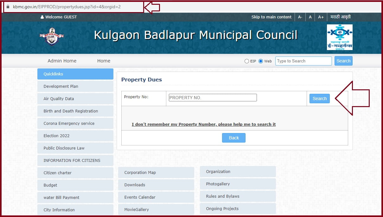Increase font size with A+ button

coord(321,17)
